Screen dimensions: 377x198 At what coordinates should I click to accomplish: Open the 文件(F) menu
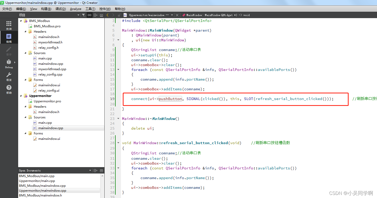tap(7, 9)
